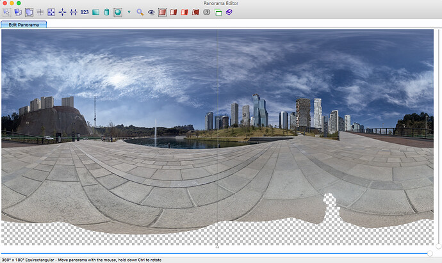Toggle the blue polygon outline icon
This screenshot has height=263, width=442.
click(29, 12)
